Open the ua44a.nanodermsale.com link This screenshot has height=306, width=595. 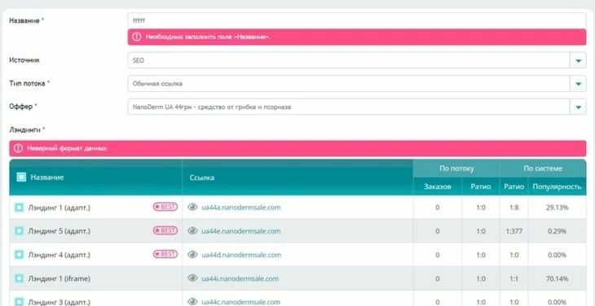pyautogui.click(x=241, y=208)
